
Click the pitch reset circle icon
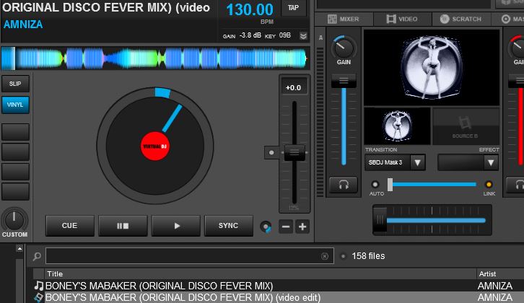coord(266,227)
